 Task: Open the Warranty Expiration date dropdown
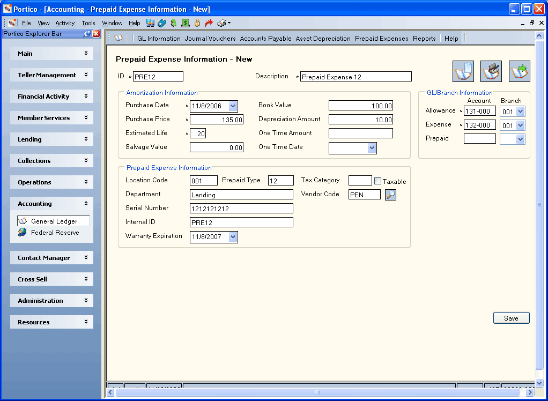(x=233, y=237)
